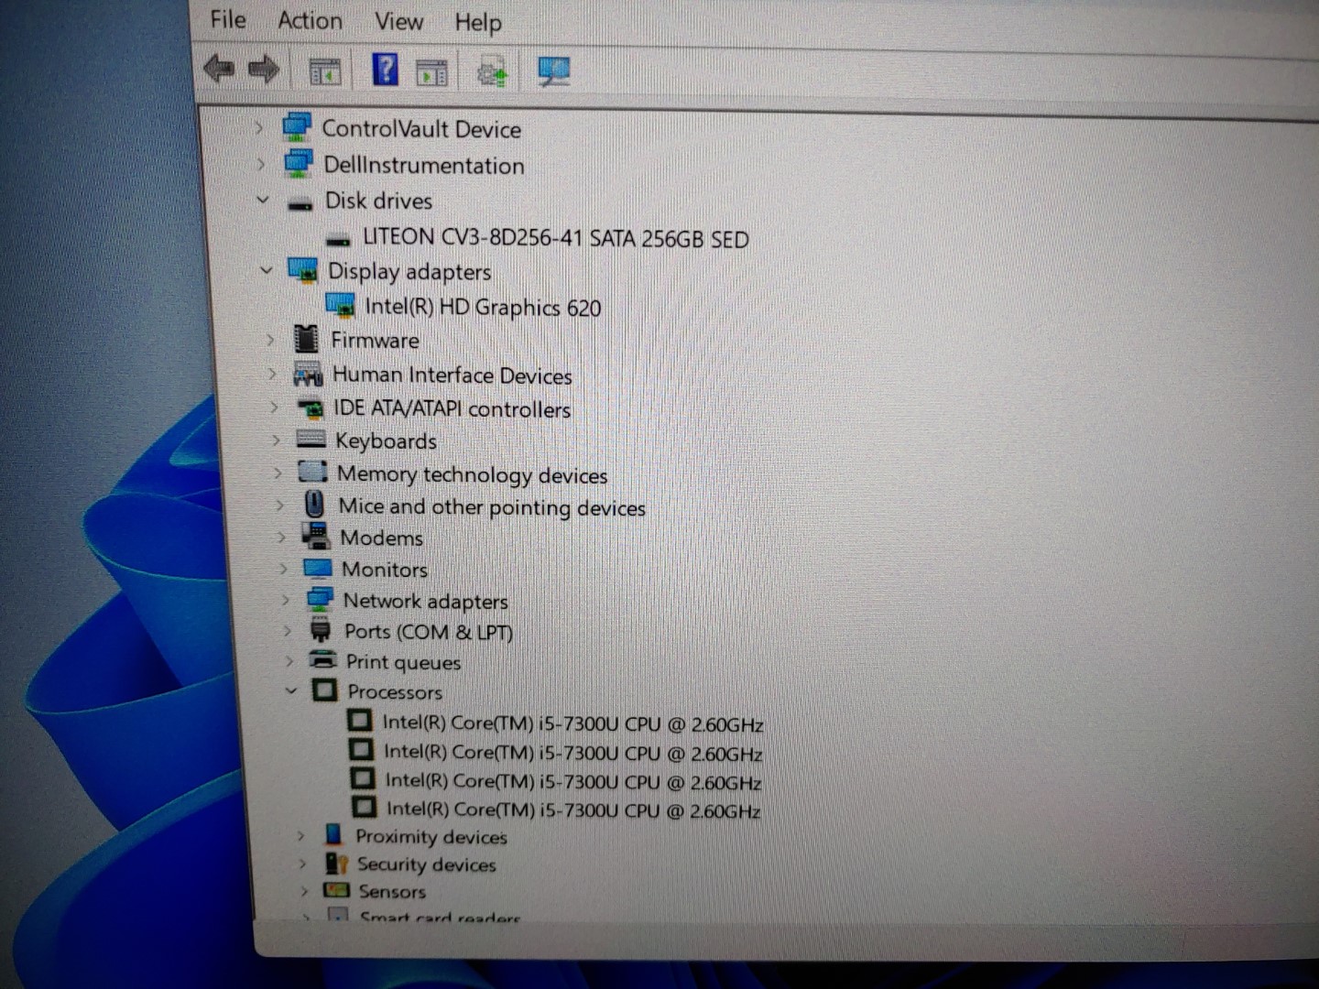The image size is (1319, 989).
Task: Expand the Print queues node
Action: 289,661
